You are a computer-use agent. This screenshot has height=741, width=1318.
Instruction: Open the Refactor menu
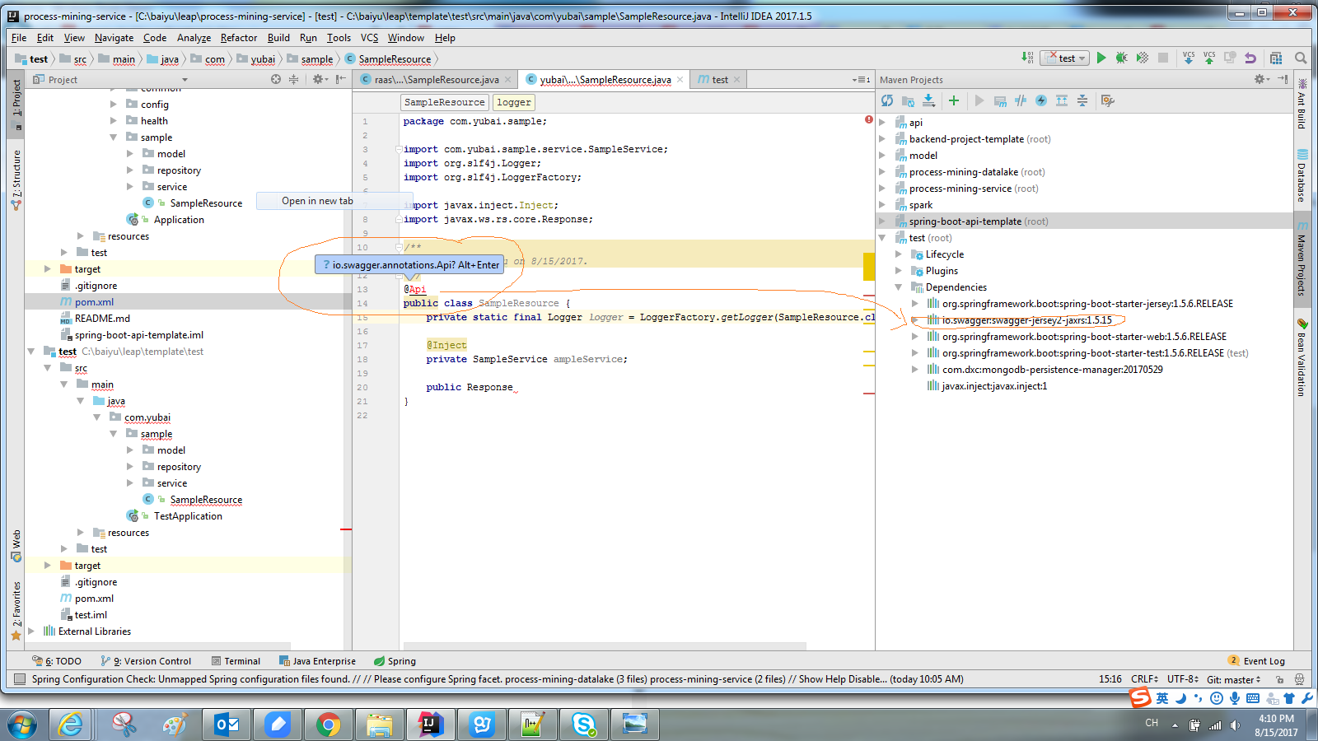click(239, 38)
